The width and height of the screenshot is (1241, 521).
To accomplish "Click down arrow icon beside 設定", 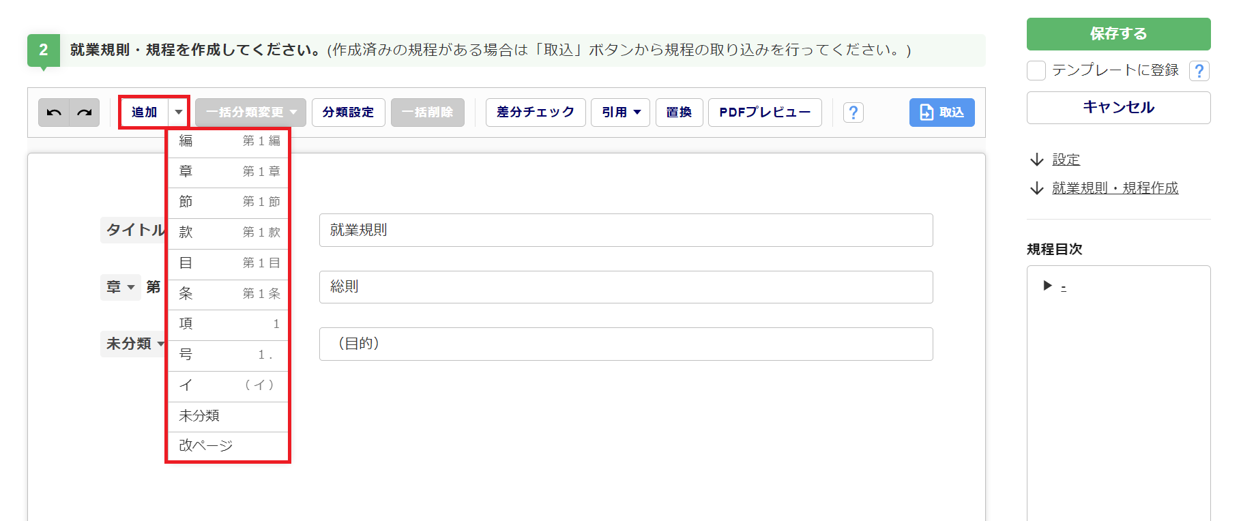I will coord(1037,160).
